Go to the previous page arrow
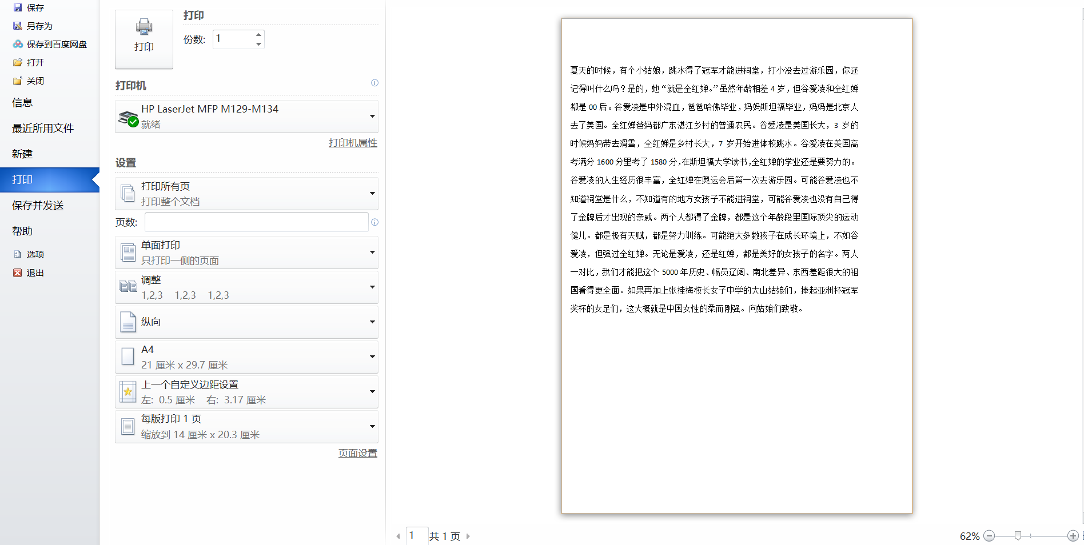1084x545 pixels. (398, 536)
